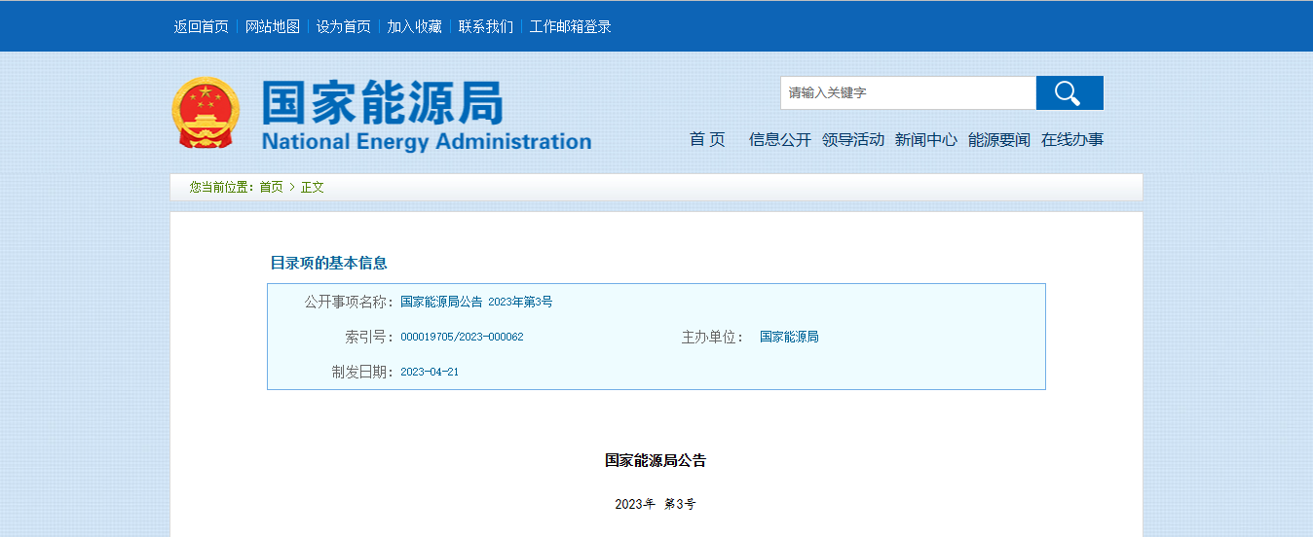Screen dimensions: 1313x537
Task: Click the 国家能源局 National Energy Administration title banner
Action: (x=426, y=117)
